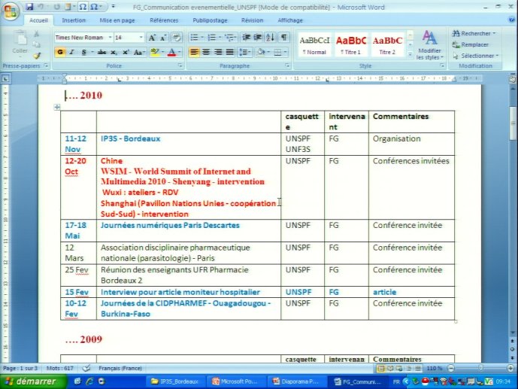Click Français (France) language indicator

coord(120,368)
